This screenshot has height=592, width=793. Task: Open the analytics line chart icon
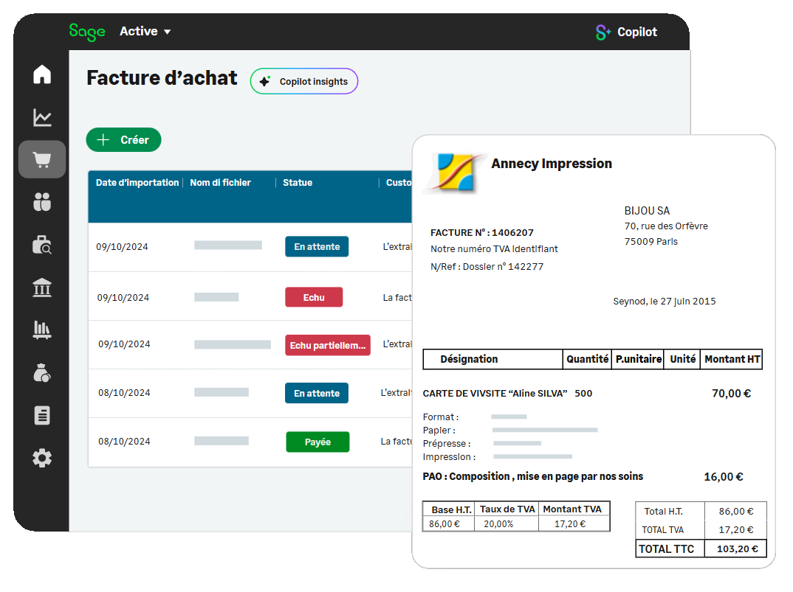point(42,117)
